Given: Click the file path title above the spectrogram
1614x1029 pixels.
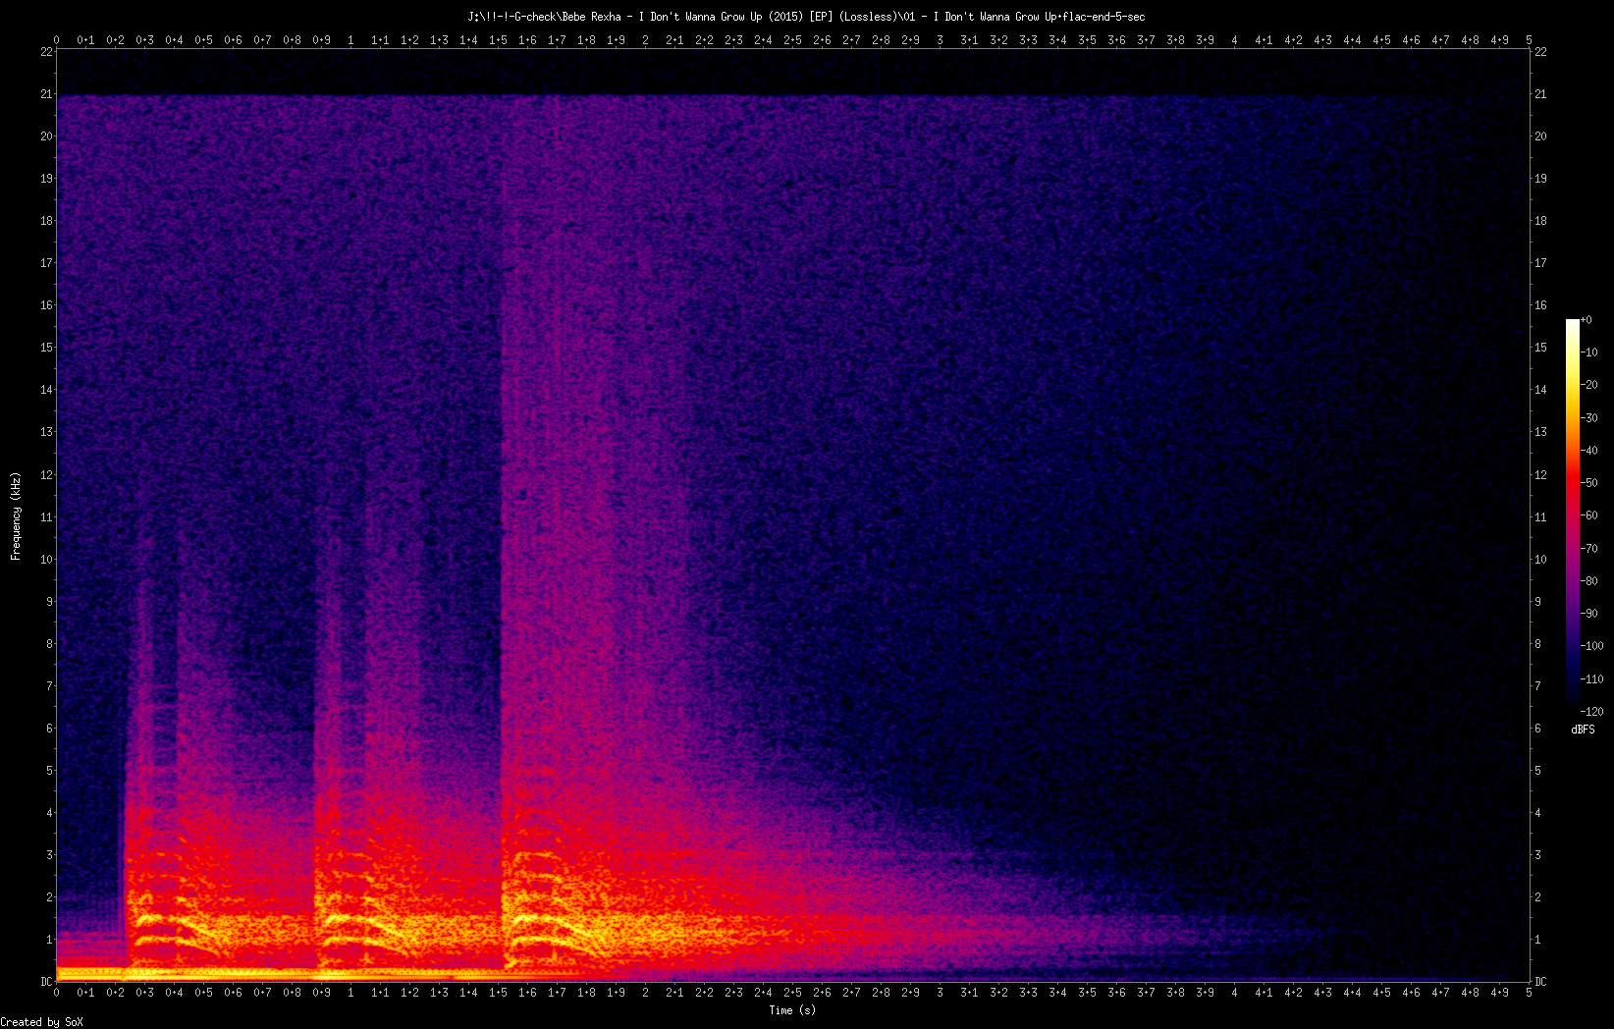Looking at the screenshot, I should tap(807, 17).
